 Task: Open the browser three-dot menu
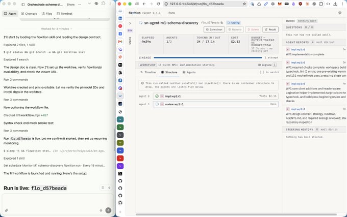click(x=342, y=4)
